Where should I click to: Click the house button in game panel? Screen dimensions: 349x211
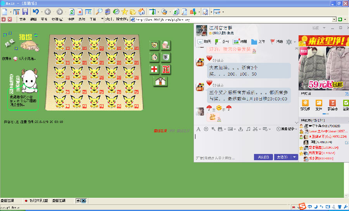coord(160,81)
